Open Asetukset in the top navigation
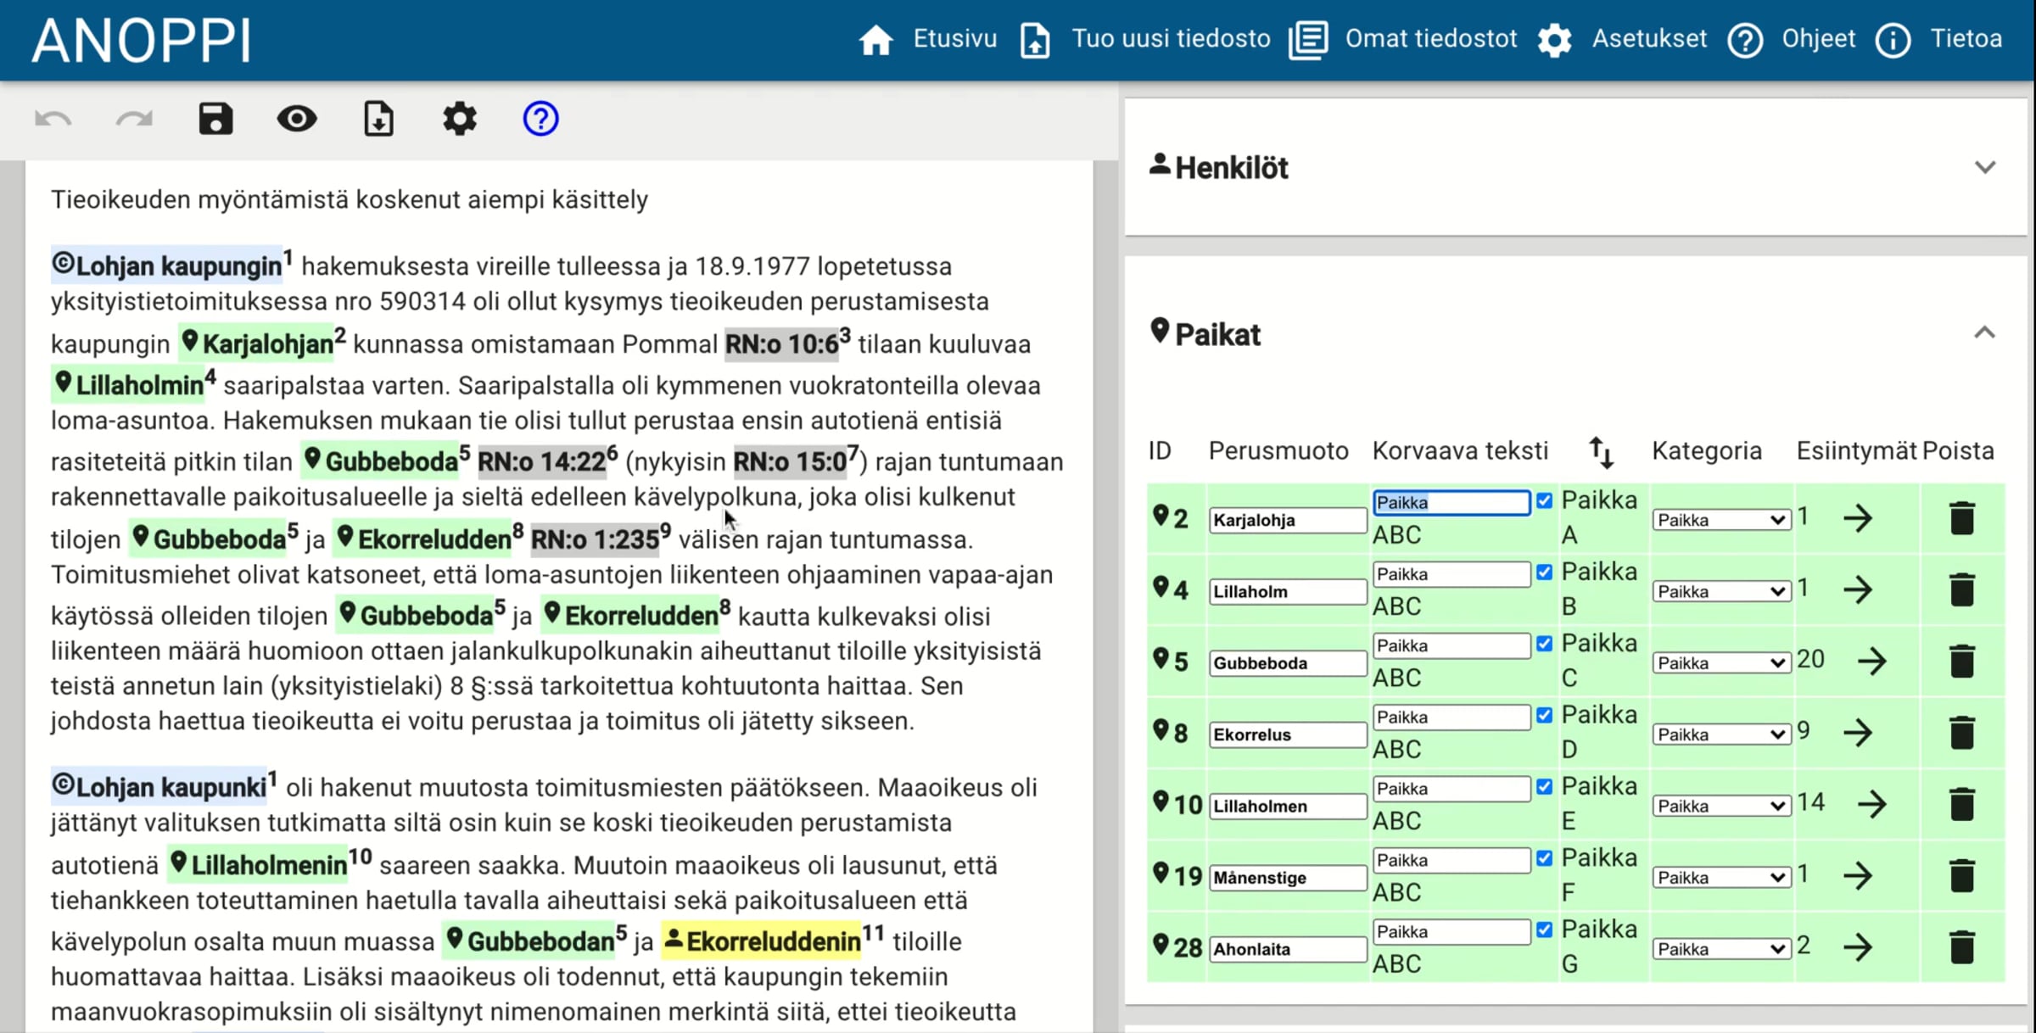This screenshot has width=2036, height=1033. 1622,39
